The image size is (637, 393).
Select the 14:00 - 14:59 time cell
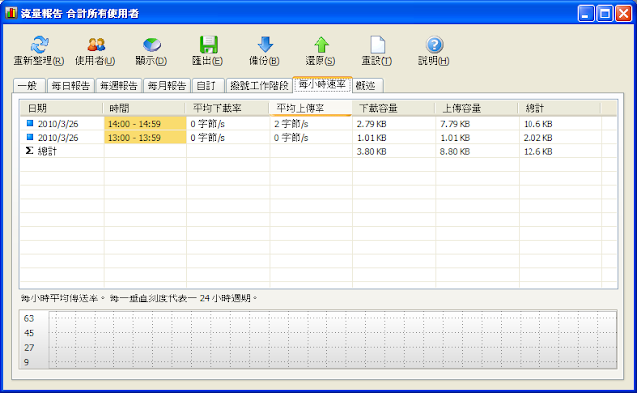[145, 123]
